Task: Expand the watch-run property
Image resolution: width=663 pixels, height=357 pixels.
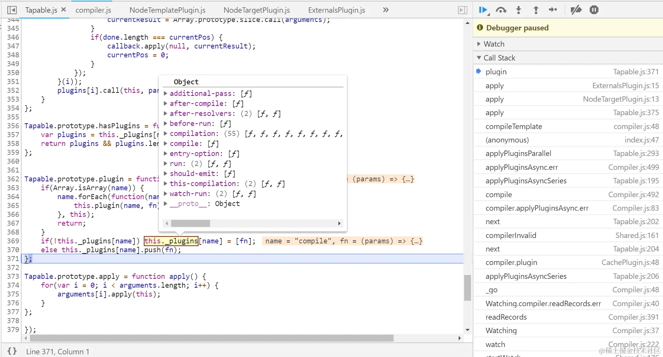Action: (x=165, y=194)
